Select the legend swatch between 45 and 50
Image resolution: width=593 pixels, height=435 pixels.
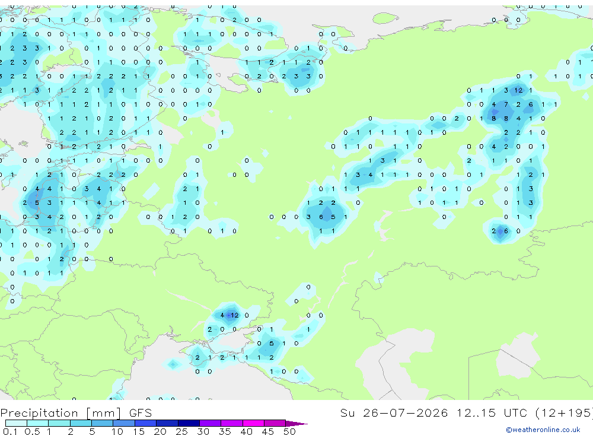(x=275, y=423)
